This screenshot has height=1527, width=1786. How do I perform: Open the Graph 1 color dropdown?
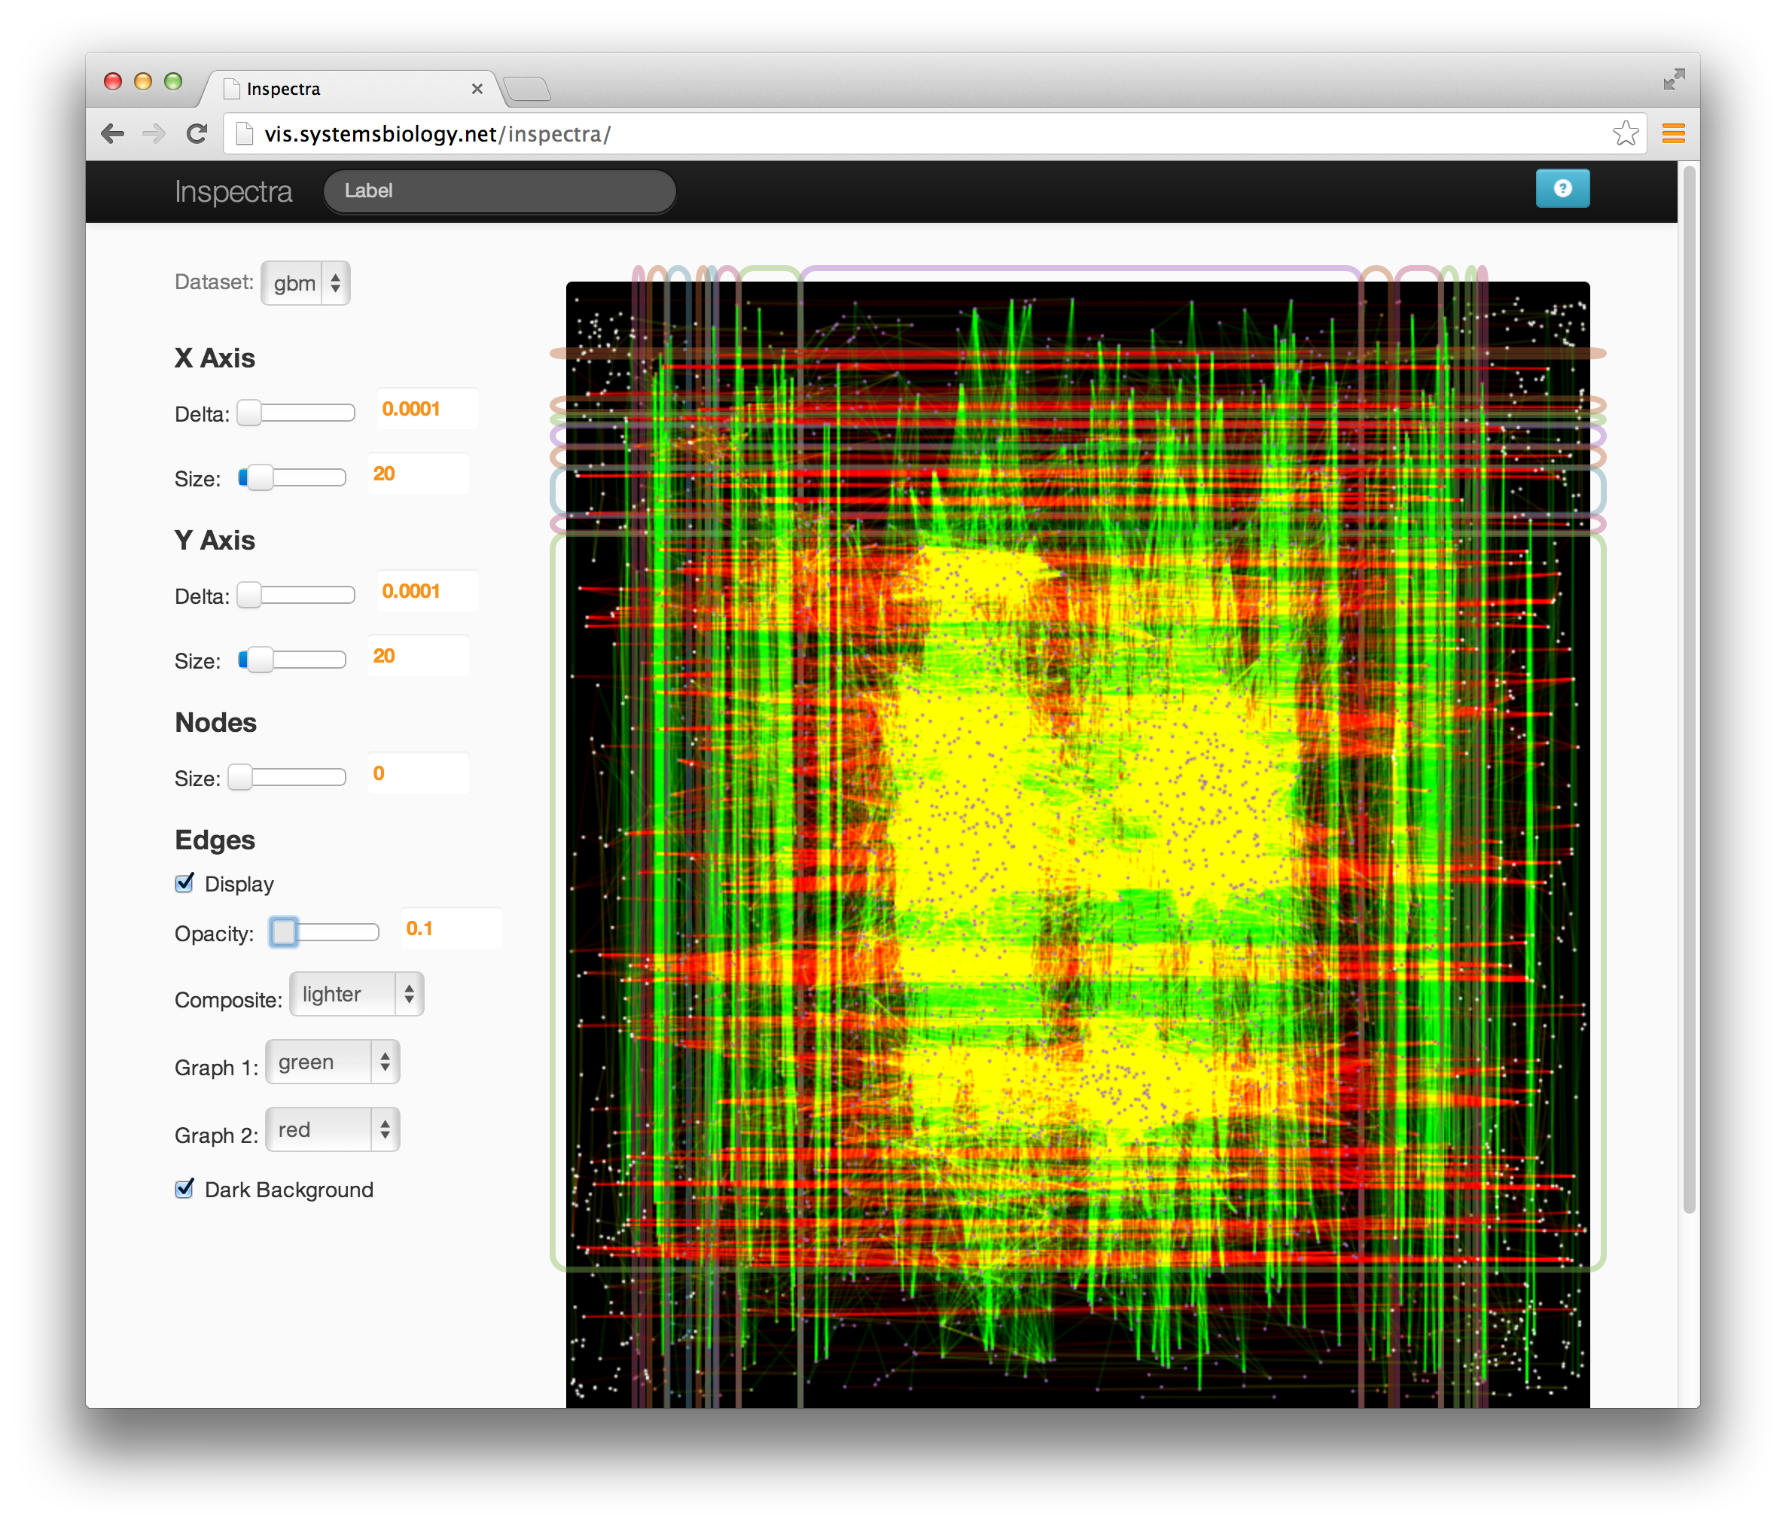(x=332, y=1062)
